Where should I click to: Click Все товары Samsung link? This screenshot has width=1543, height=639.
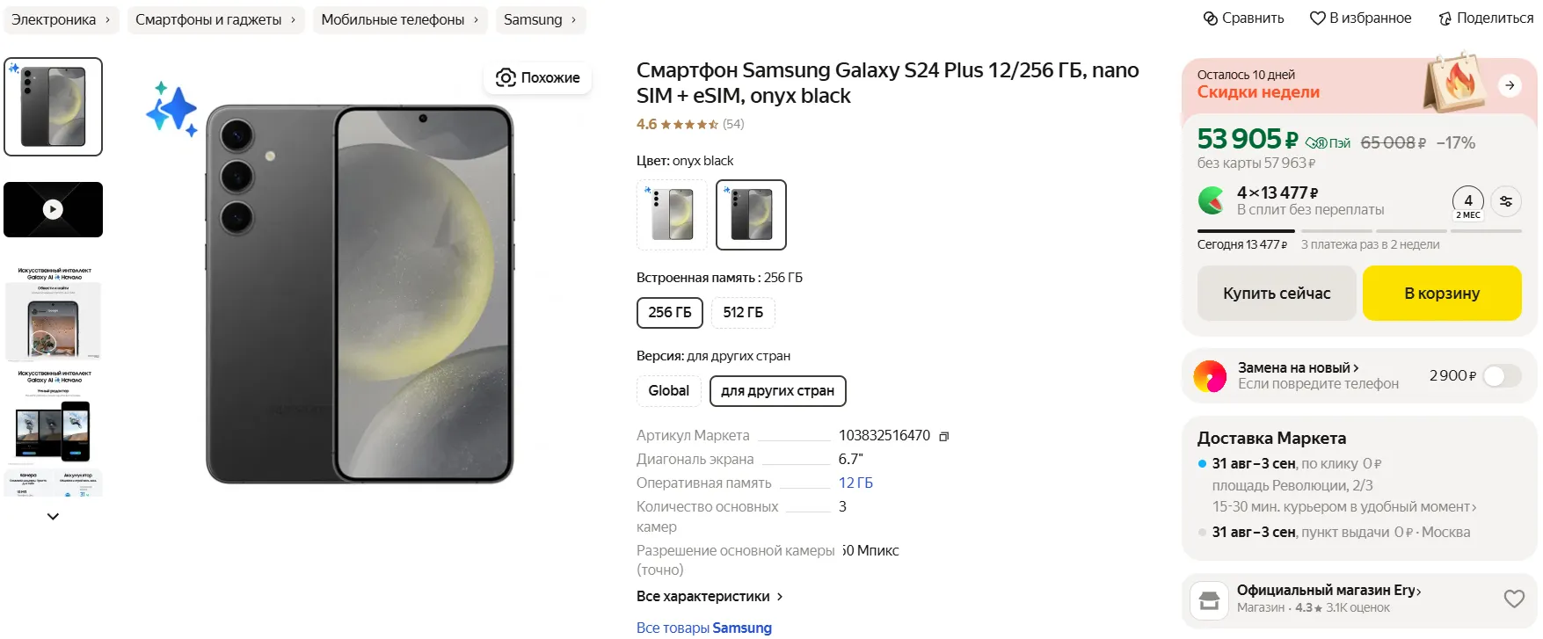703,628
